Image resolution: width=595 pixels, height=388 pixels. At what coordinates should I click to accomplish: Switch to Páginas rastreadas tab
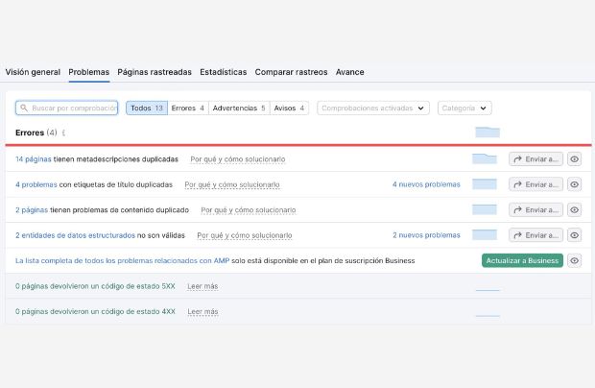[x=154, y=72]
